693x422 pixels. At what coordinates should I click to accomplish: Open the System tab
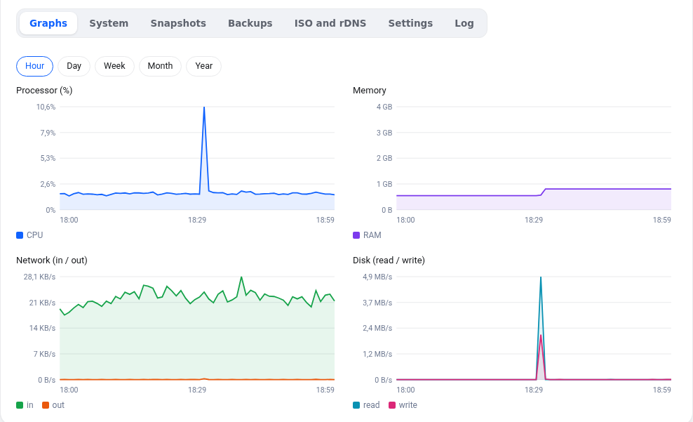pyautogui.click(x=109, y=23)
